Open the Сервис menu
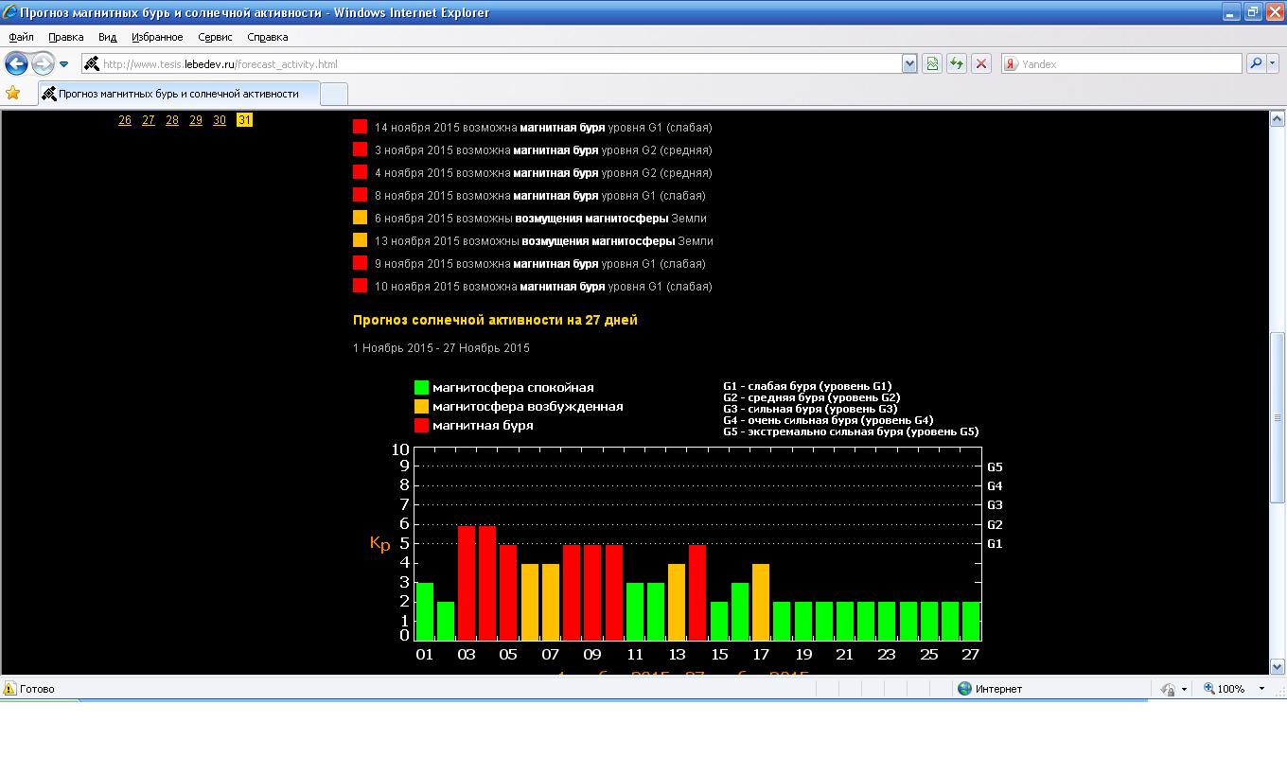Image resolution: width=1287 pixels, height=757 pixels. 215,37
